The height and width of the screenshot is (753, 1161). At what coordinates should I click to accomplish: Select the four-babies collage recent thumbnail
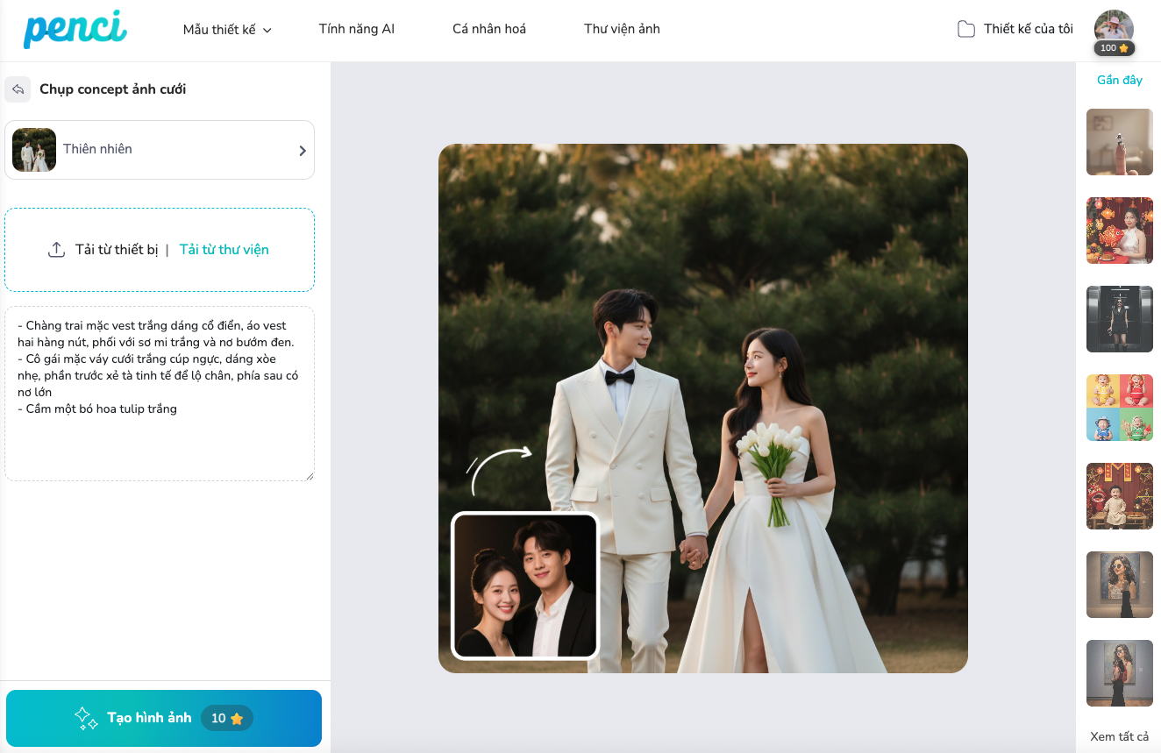(1119, 408)
